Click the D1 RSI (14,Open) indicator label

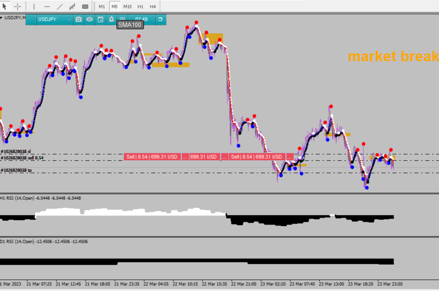[44, 242]
